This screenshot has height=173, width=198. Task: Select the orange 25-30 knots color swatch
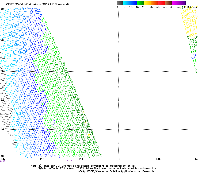[155, 3]
